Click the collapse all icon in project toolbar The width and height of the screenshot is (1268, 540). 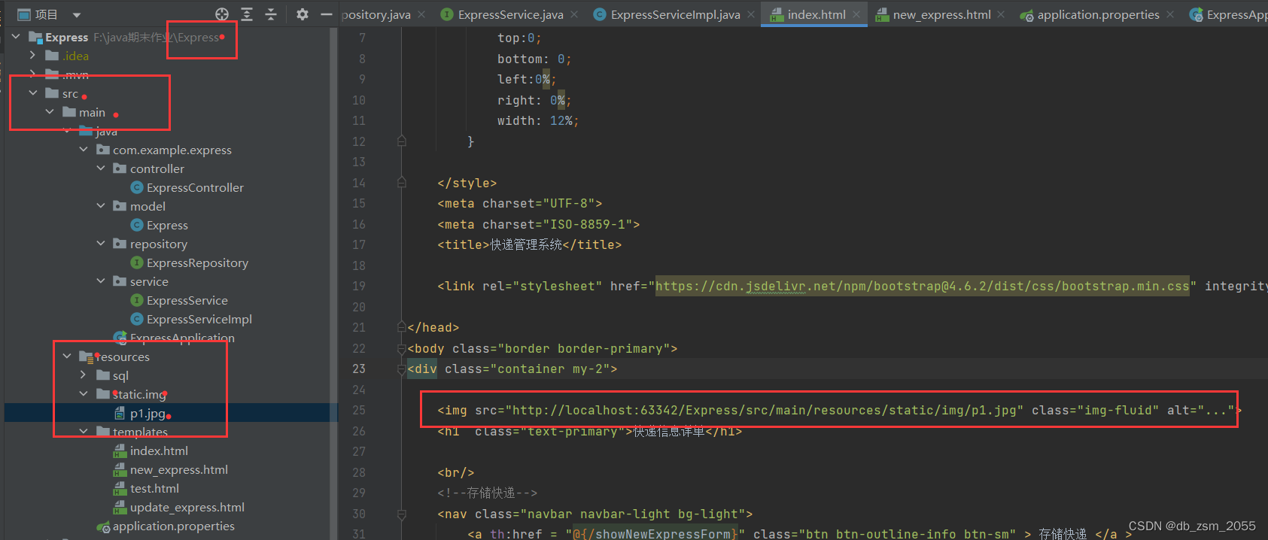271,14
